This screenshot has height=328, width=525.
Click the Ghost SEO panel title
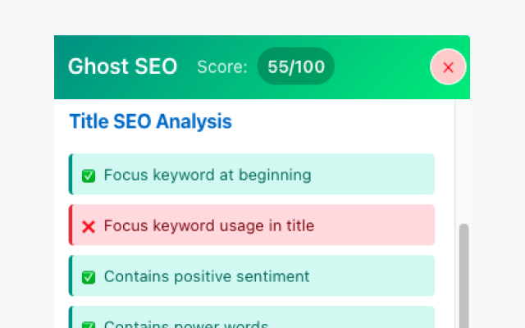click(122, 66)
